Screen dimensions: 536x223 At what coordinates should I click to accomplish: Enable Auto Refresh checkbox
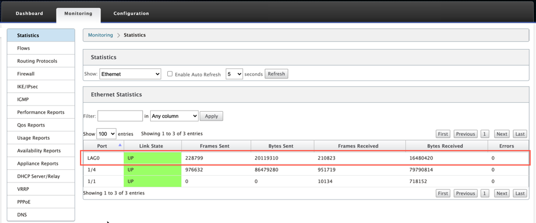click(x=170, y=74)
